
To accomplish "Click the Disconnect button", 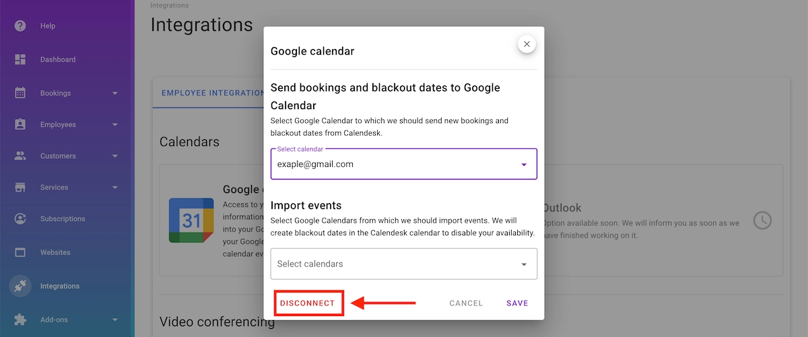I will coord(308,303).
